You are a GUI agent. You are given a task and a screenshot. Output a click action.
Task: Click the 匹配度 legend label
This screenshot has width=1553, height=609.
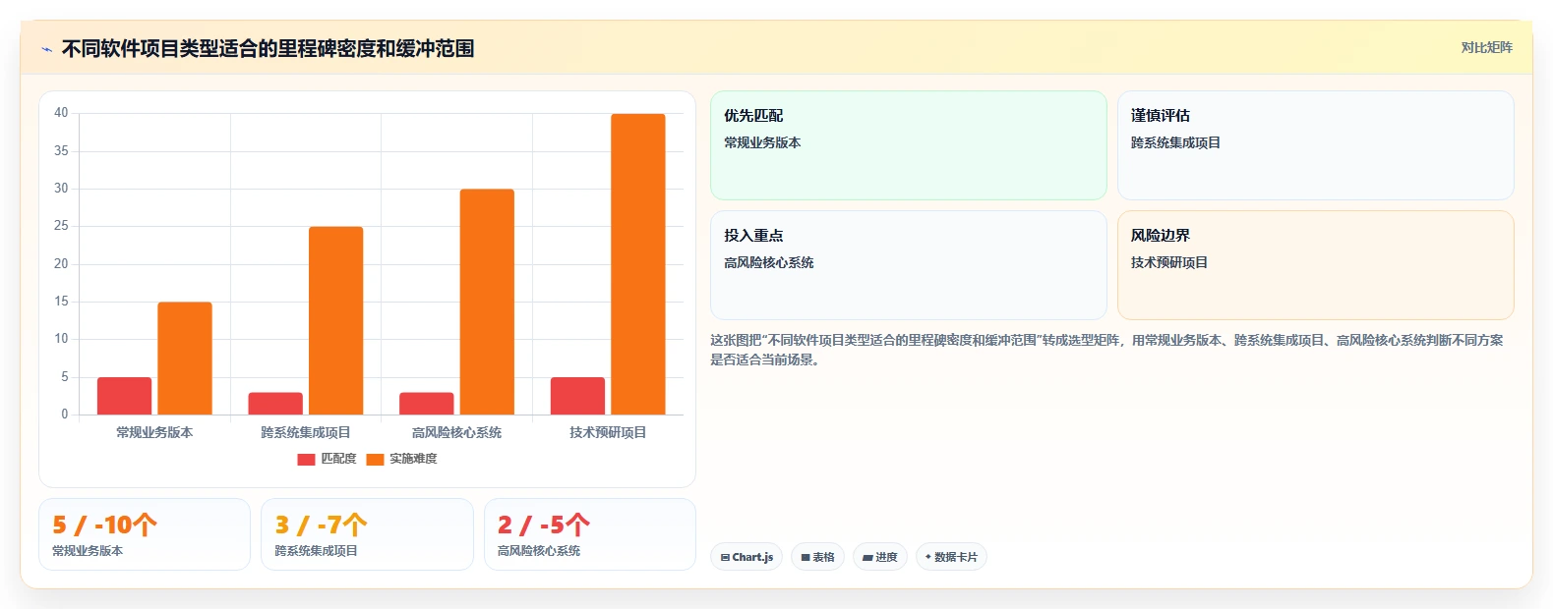338,459
